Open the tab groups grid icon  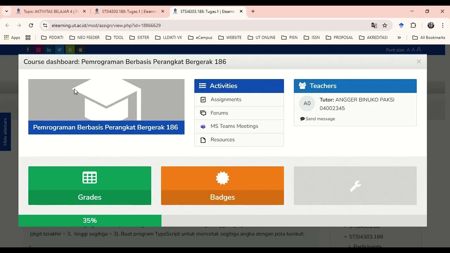tap(28, 38)
